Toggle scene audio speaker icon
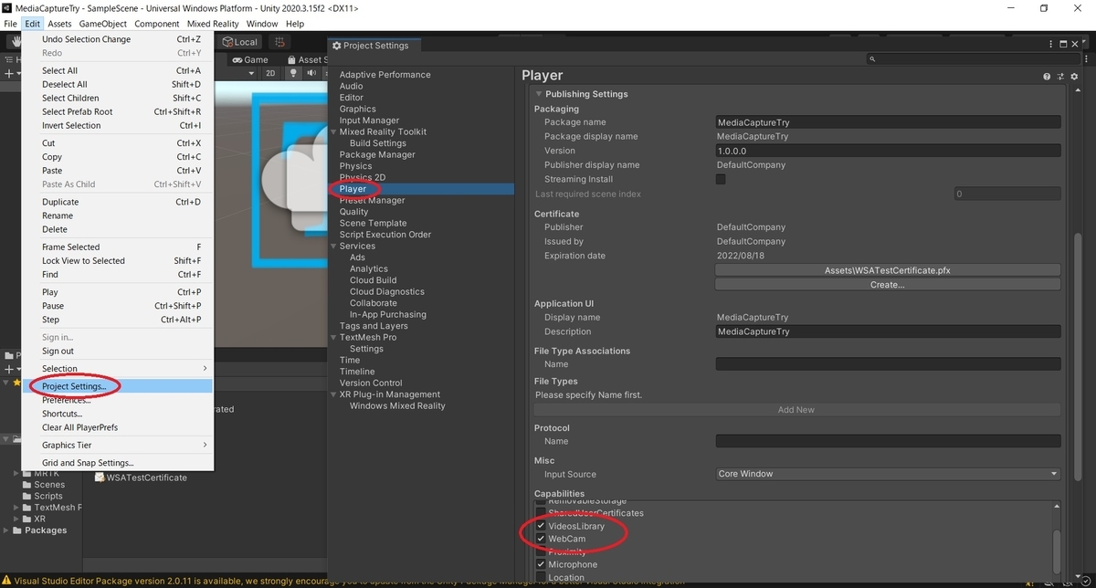 point(311,73)
